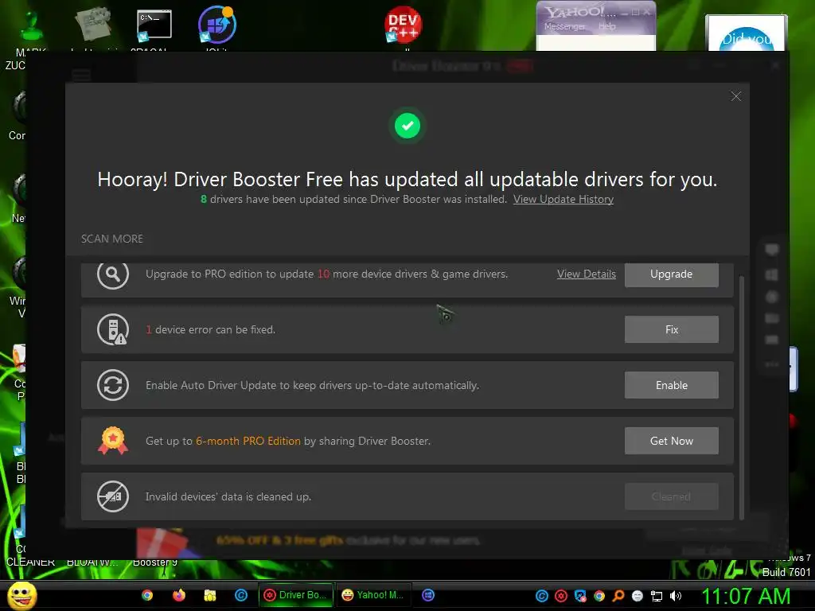Click the device error can be fixed text
This screenshot has width=815, height=611.
pos(210,329)
